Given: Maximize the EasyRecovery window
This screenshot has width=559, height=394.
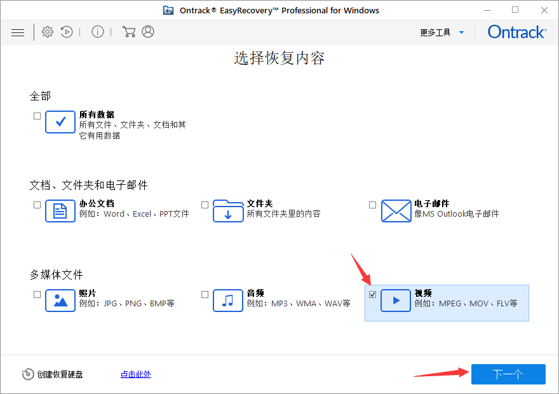Looking at the screenshot, I should [515, 10].
